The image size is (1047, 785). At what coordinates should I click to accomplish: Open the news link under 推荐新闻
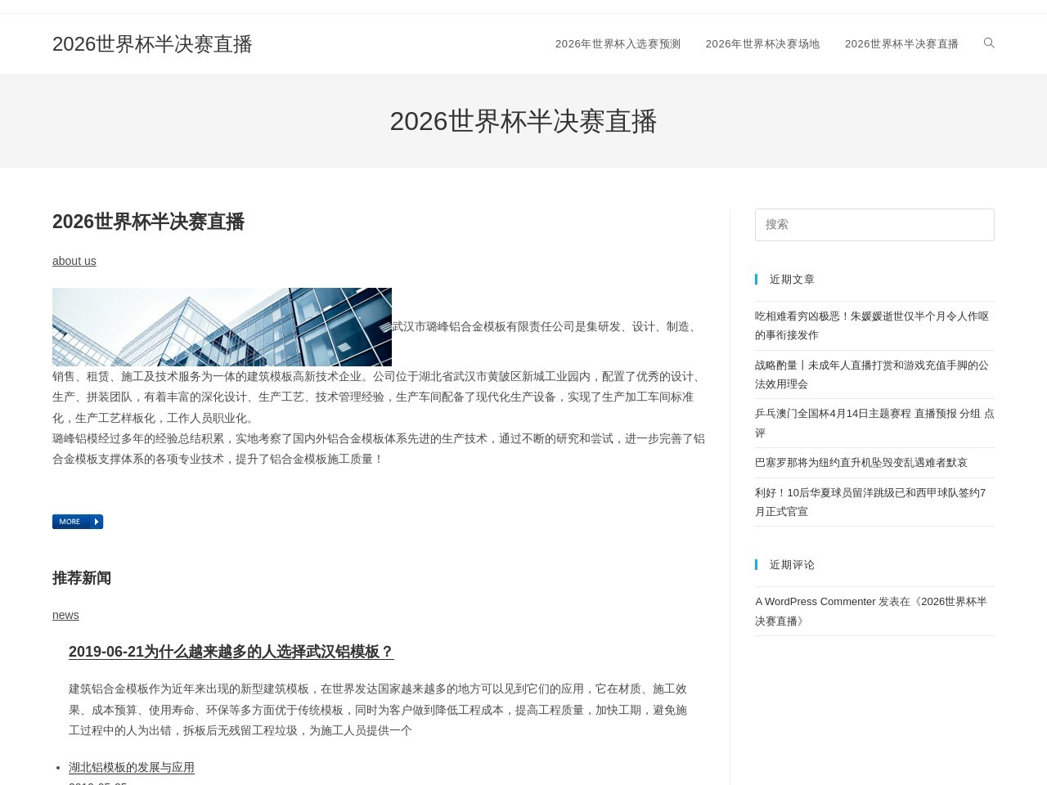tap(65, 615)
